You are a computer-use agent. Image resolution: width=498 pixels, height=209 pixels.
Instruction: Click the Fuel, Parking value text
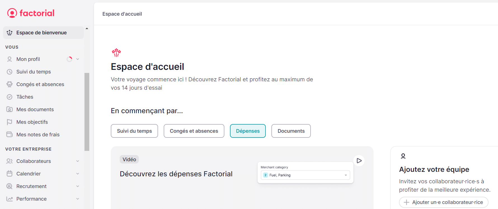pos(280,175)
